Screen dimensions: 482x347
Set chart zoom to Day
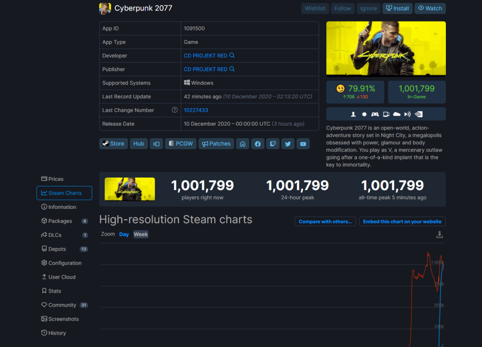point(124,234)
